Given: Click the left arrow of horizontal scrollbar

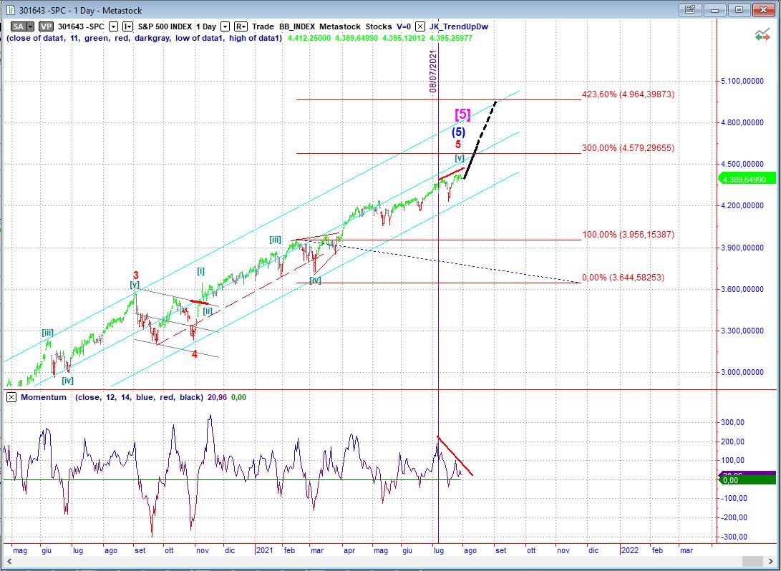Looking at the screenshot, I should coord(9,562).
